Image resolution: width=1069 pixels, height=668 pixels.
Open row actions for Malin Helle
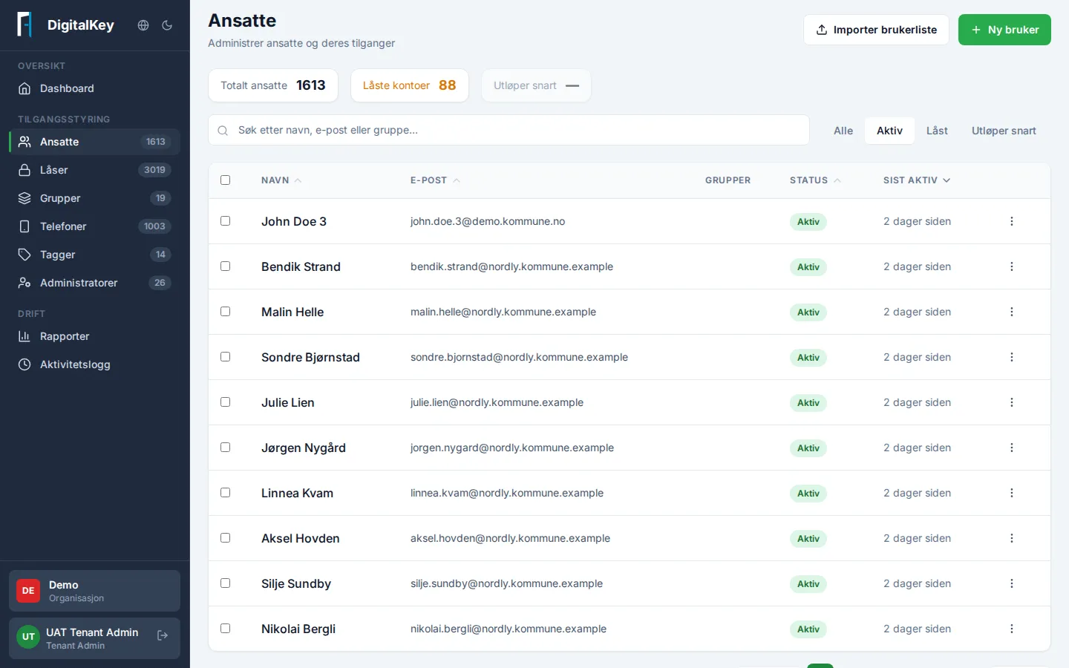pyautogui.click(x=1011, y=312)
